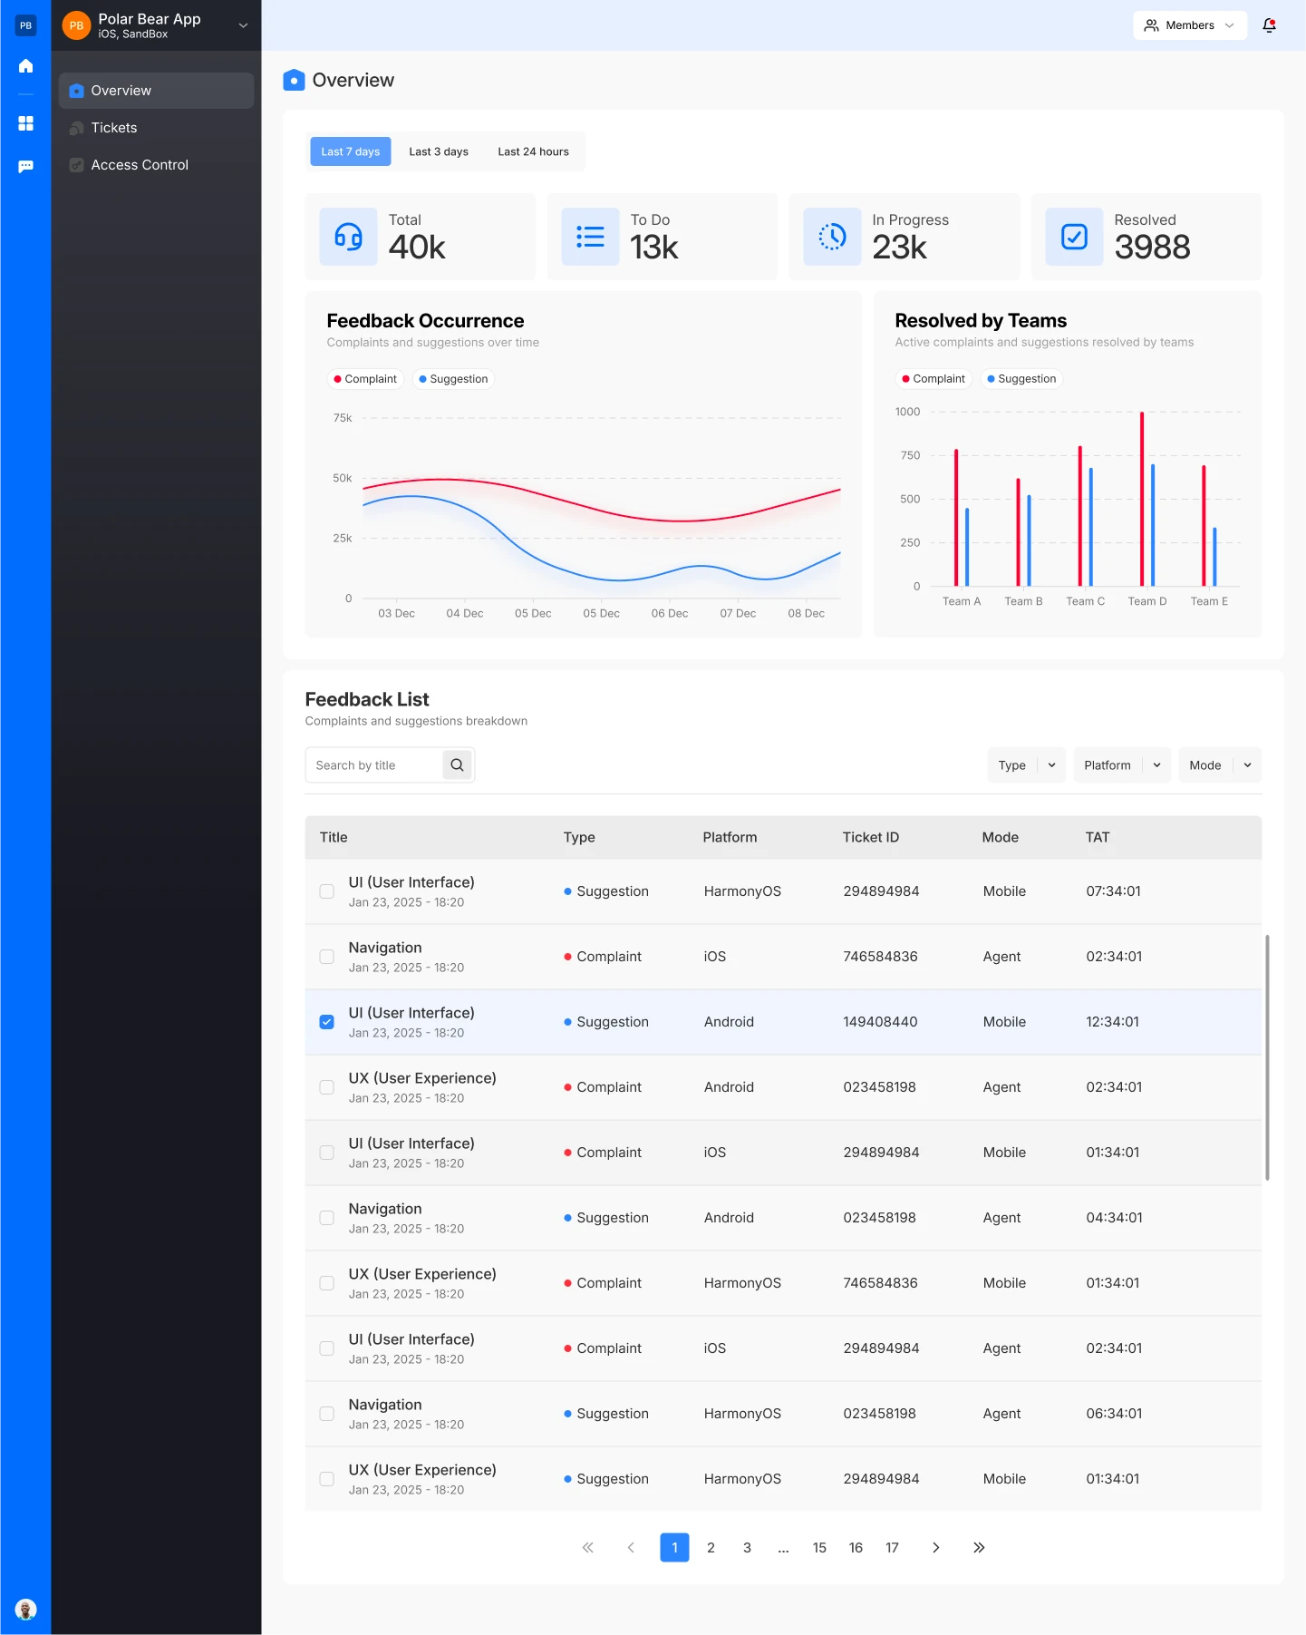This screenshot has width=1306, height=1635.
Task: Open the chat messages icon in left rail
Action: [x=25, y=166]
